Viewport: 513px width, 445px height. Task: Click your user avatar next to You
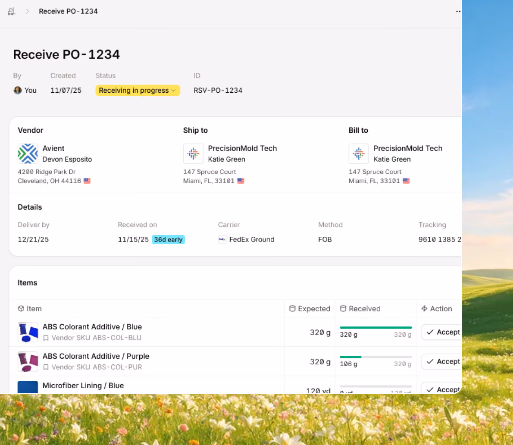coord(18,90)
